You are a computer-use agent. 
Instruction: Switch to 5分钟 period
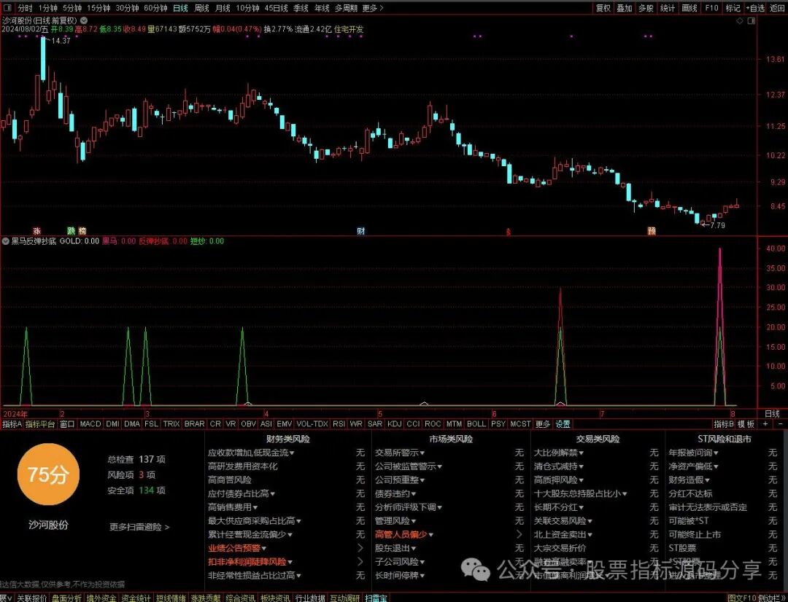(72, 8)
